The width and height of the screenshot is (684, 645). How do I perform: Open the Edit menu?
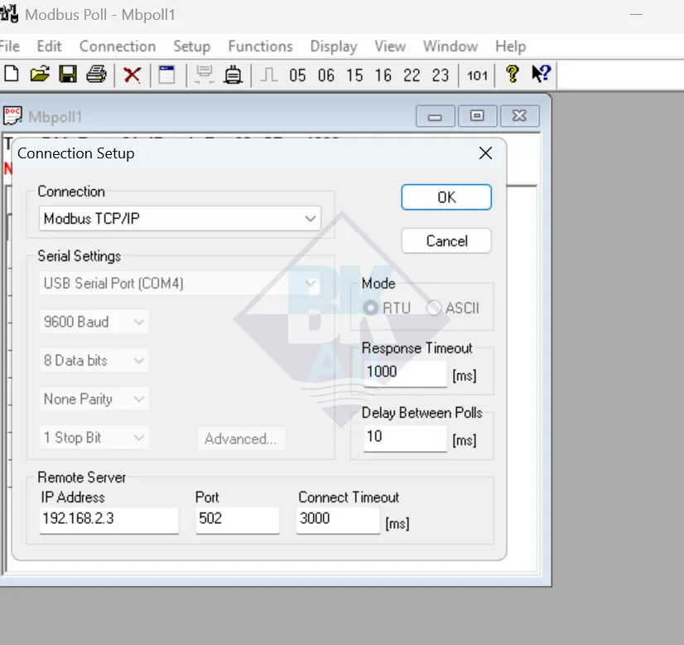click(49, 46)
